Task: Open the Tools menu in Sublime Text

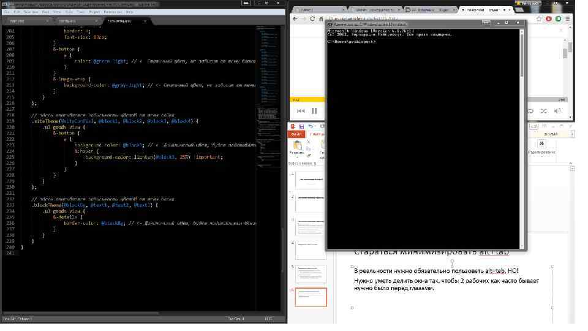Action: pyautogui.click(x=81, y=12)
